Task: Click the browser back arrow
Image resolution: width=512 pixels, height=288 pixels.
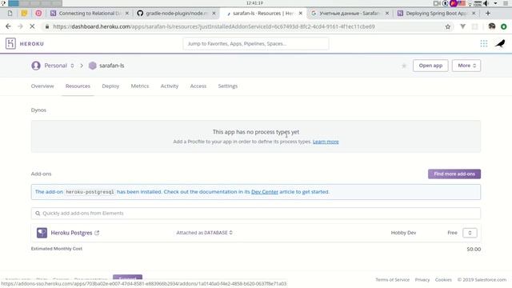Action: (8, 26)
